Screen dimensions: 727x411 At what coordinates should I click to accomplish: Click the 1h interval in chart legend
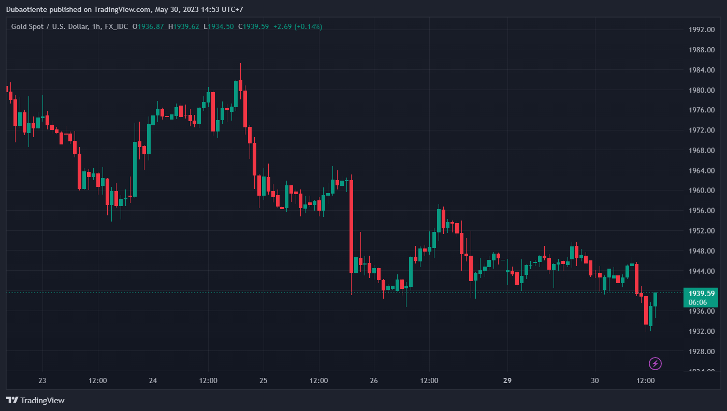click(96, 26)
